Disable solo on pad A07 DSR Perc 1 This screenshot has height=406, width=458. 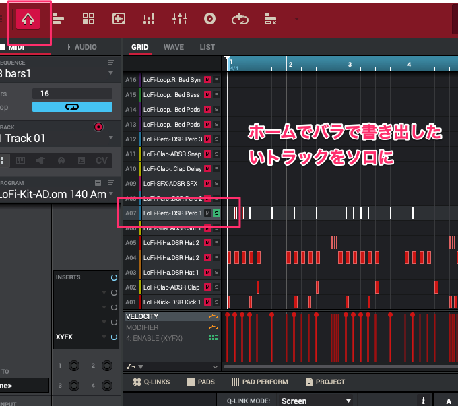216,213
